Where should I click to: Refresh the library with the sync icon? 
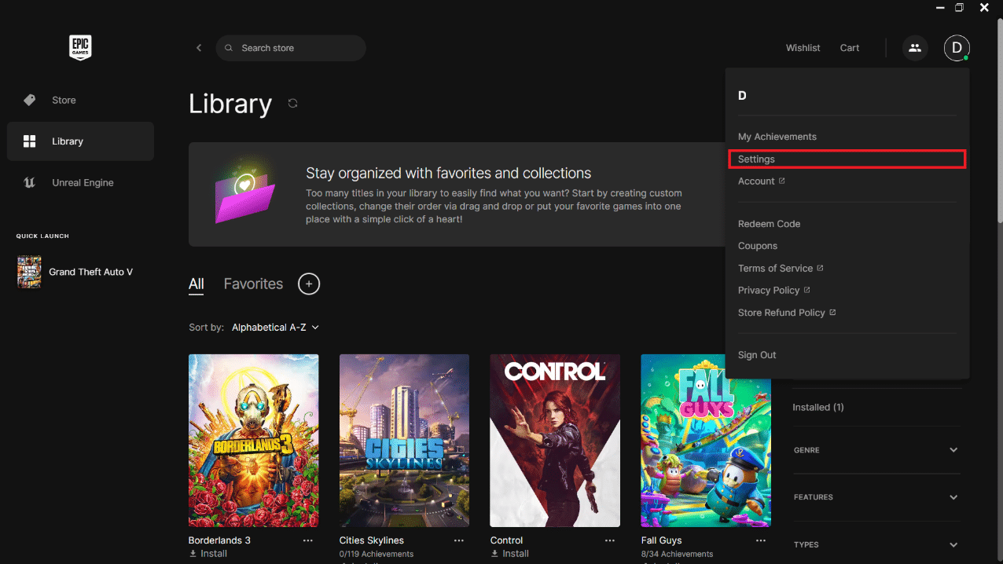point(292,103)
